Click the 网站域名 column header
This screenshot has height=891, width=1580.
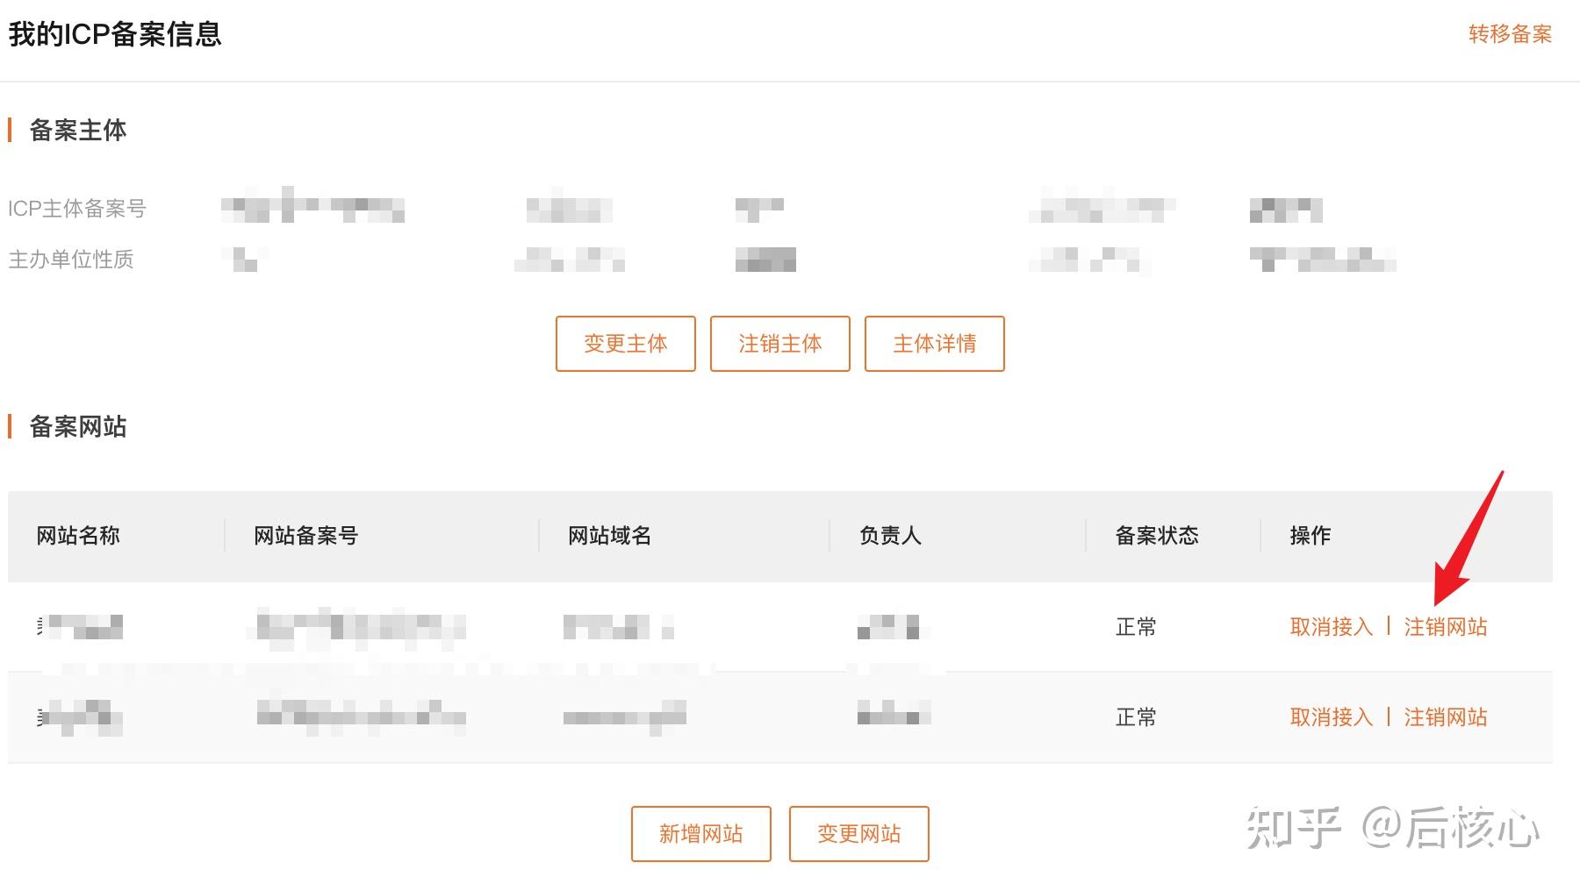[x=609, y=536]
